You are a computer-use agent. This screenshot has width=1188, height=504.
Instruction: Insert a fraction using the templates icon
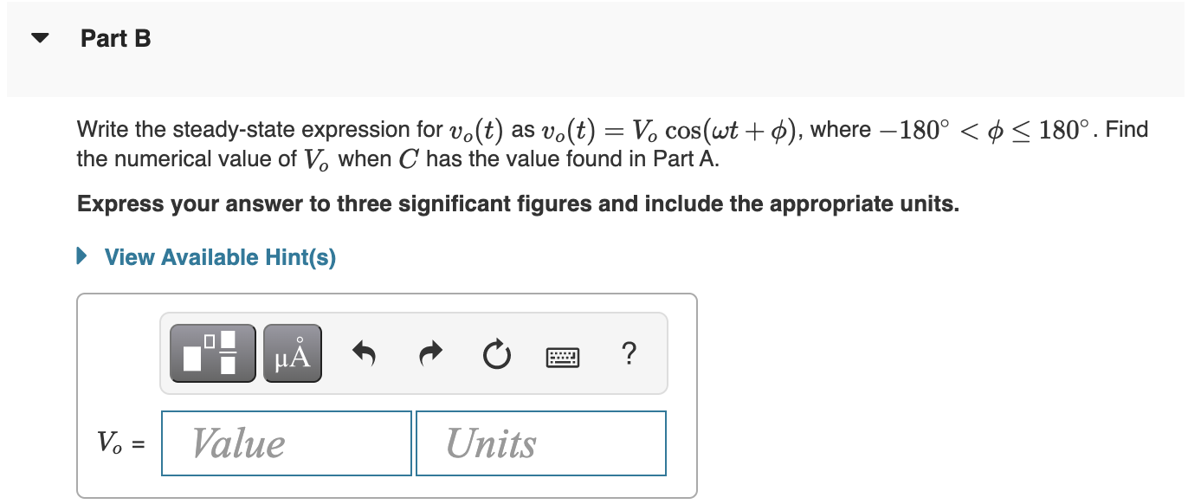[210, 352]
